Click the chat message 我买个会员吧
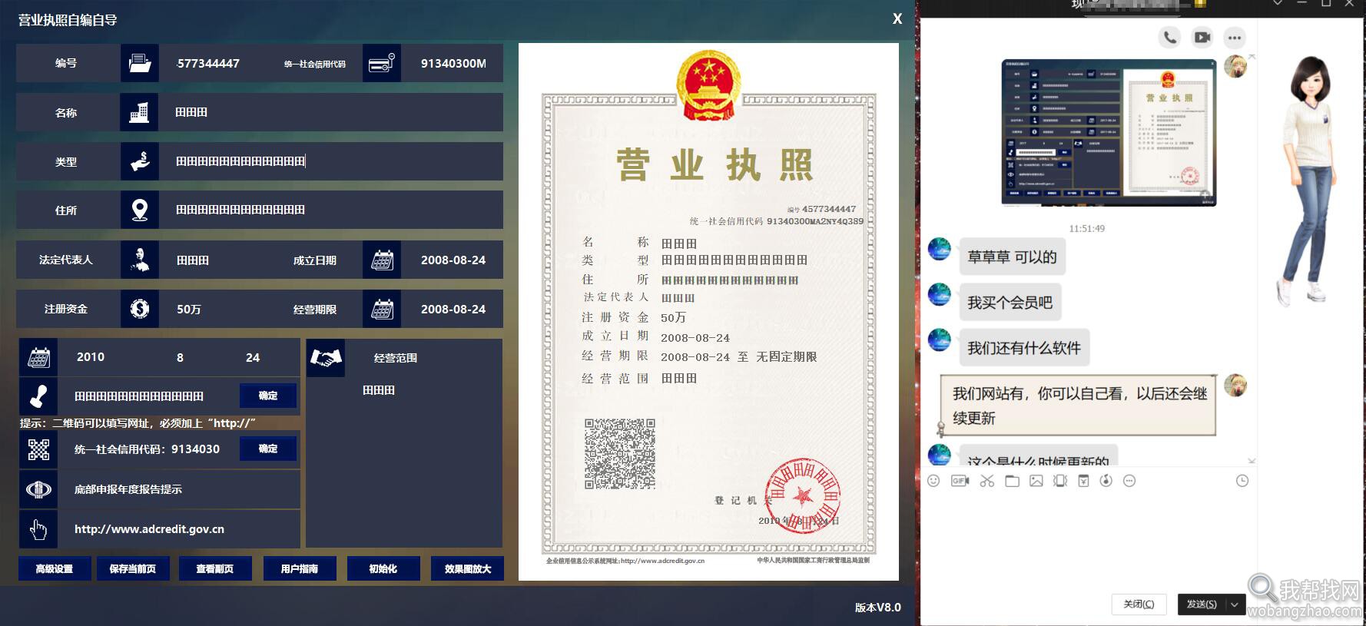 point(1010,303)
